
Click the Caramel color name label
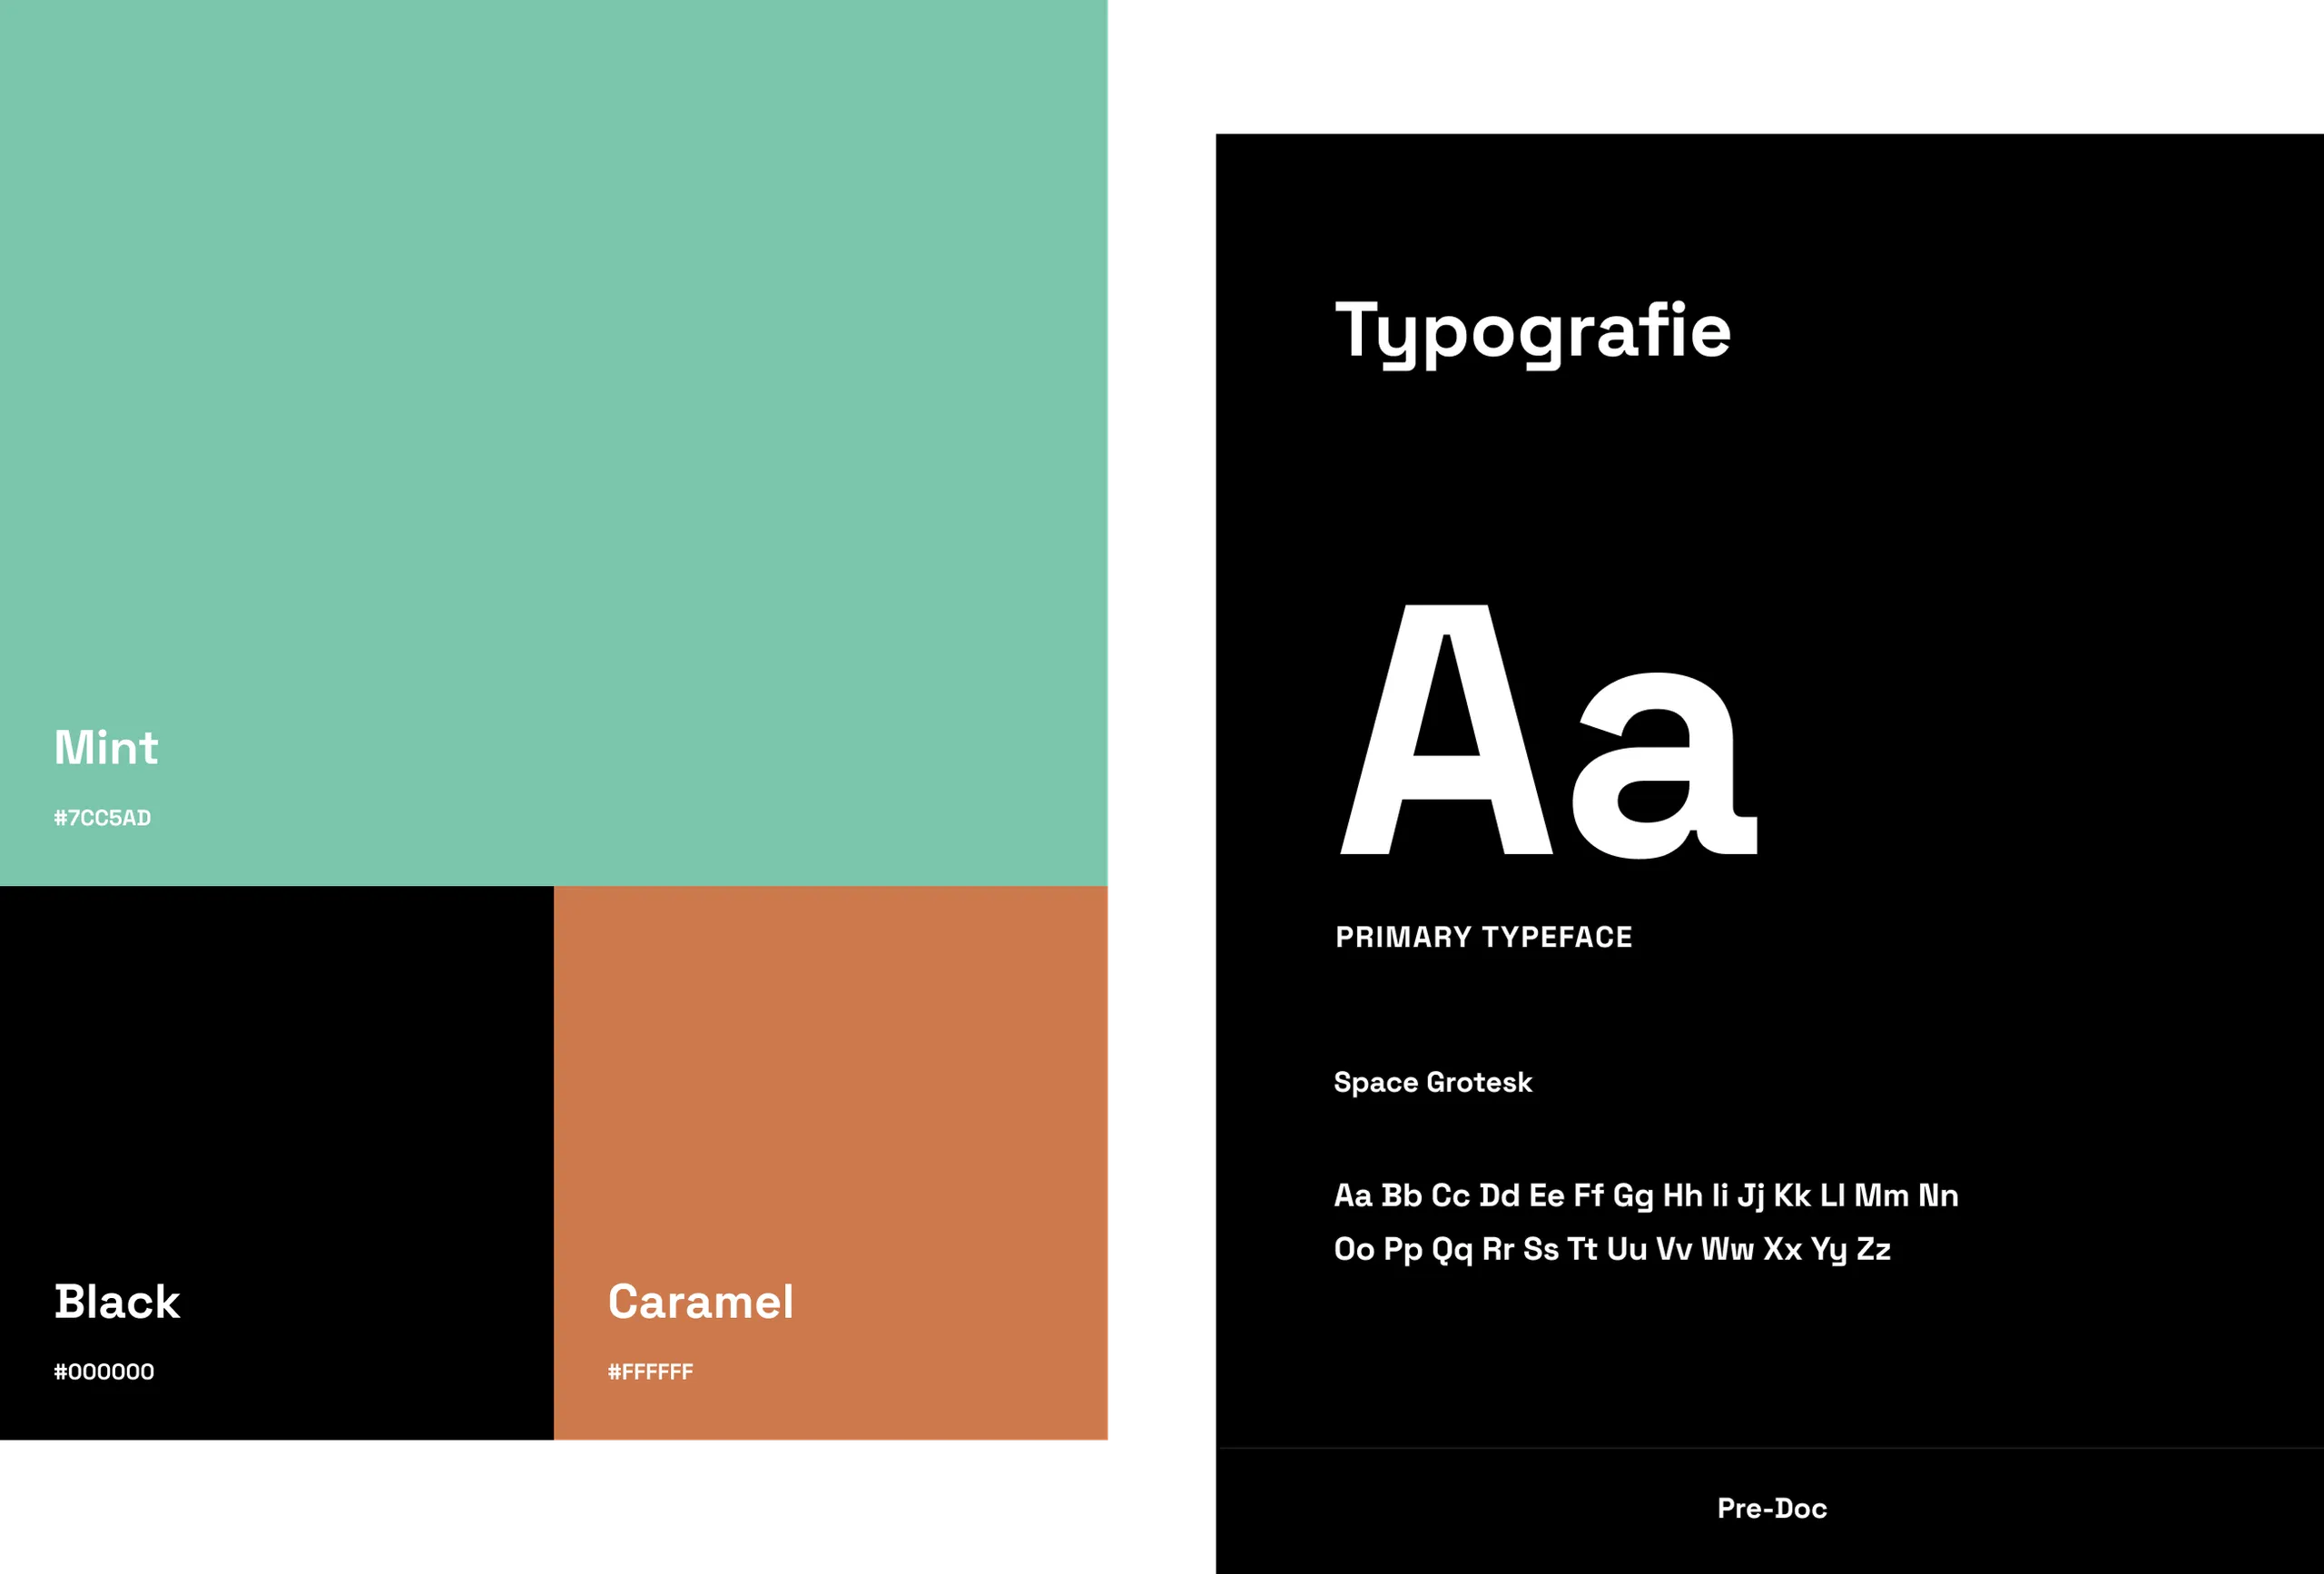pyautogui.click(x=702, y=1301)
